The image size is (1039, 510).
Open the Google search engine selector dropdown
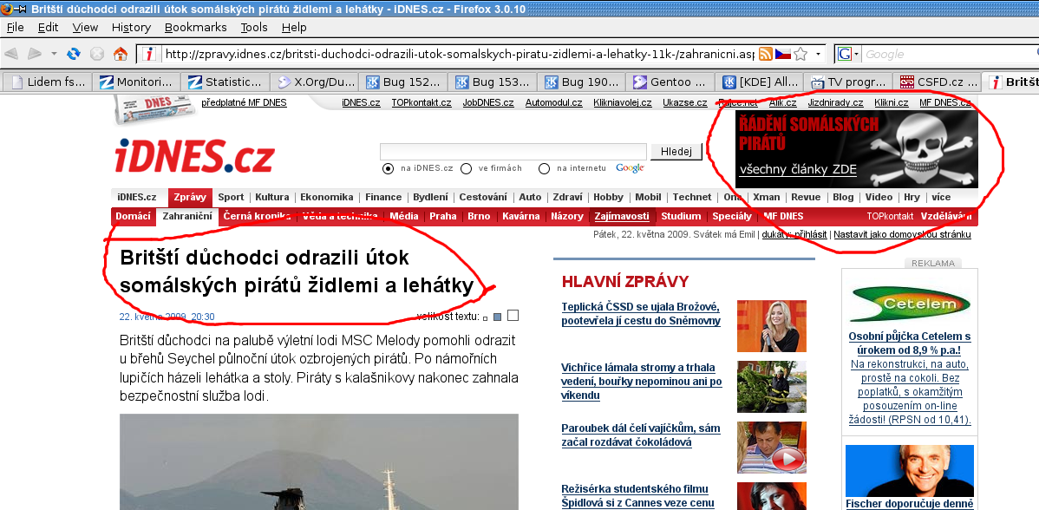click(x=848, y=54)
